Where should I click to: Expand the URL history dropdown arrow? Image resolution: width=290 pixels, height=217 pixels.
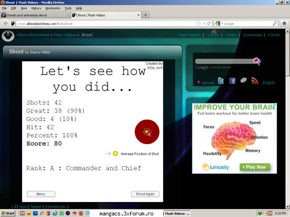click(x=204, y=23)
